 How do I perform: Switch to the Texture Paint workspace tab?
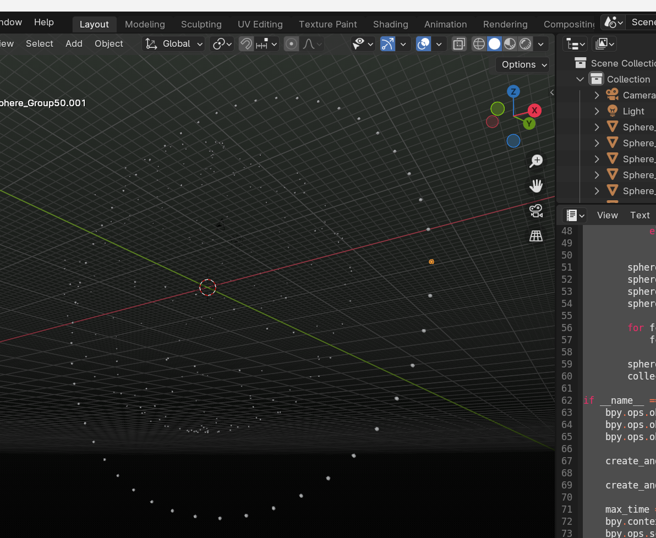(x=328, y=24)
